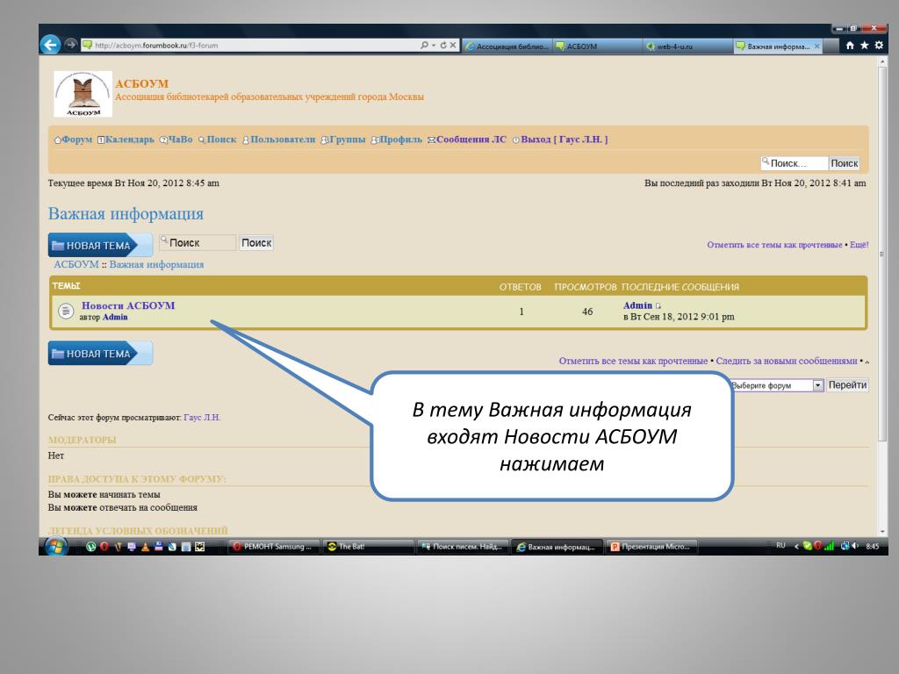Open the Важная информация heading link
Image resolution: width=899 pixels, height=674 pixels.
[126, 214]
